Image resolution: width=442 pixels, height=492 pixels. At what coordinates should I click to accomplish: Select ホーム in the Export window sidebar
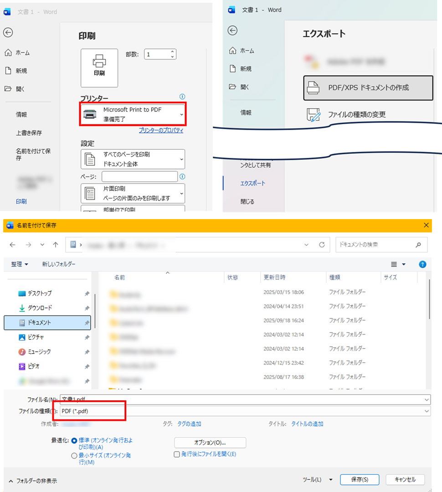(x=242, y=51)
